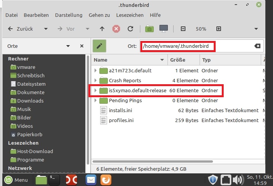Open the Linux Mint Menu button
Image resolution: width=273 pixels, height=186 pixels.
16,180
